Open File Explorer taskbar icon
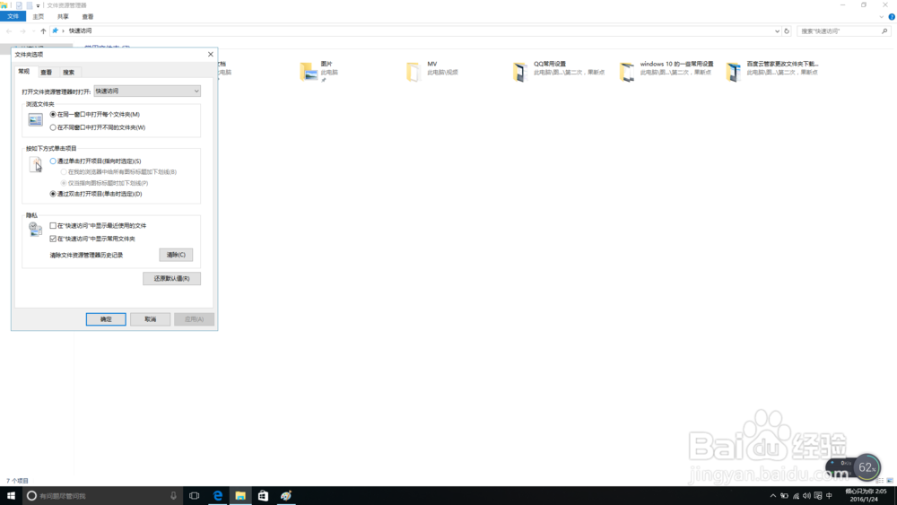 pyautogui.click(x=240, y=496)
